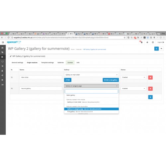Click the Add a new gallery button
This screenshot has width=166, height=166.
pyautogui.click(x=111, y=80)
